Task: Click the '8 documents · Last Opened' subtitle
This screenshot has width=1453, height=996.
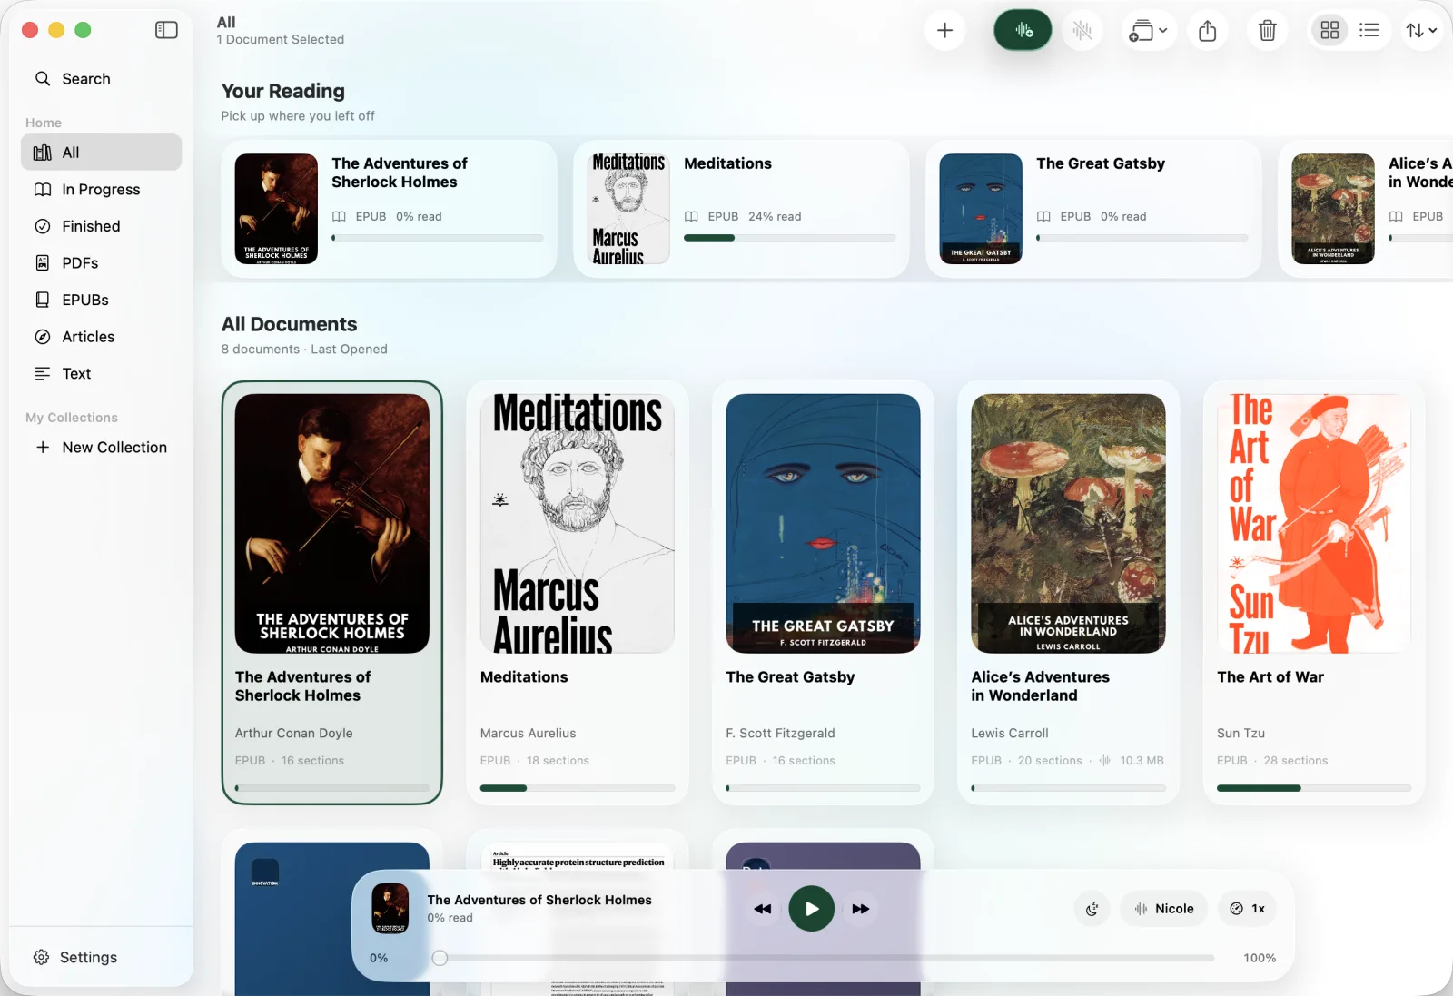Action: (304, 350)
